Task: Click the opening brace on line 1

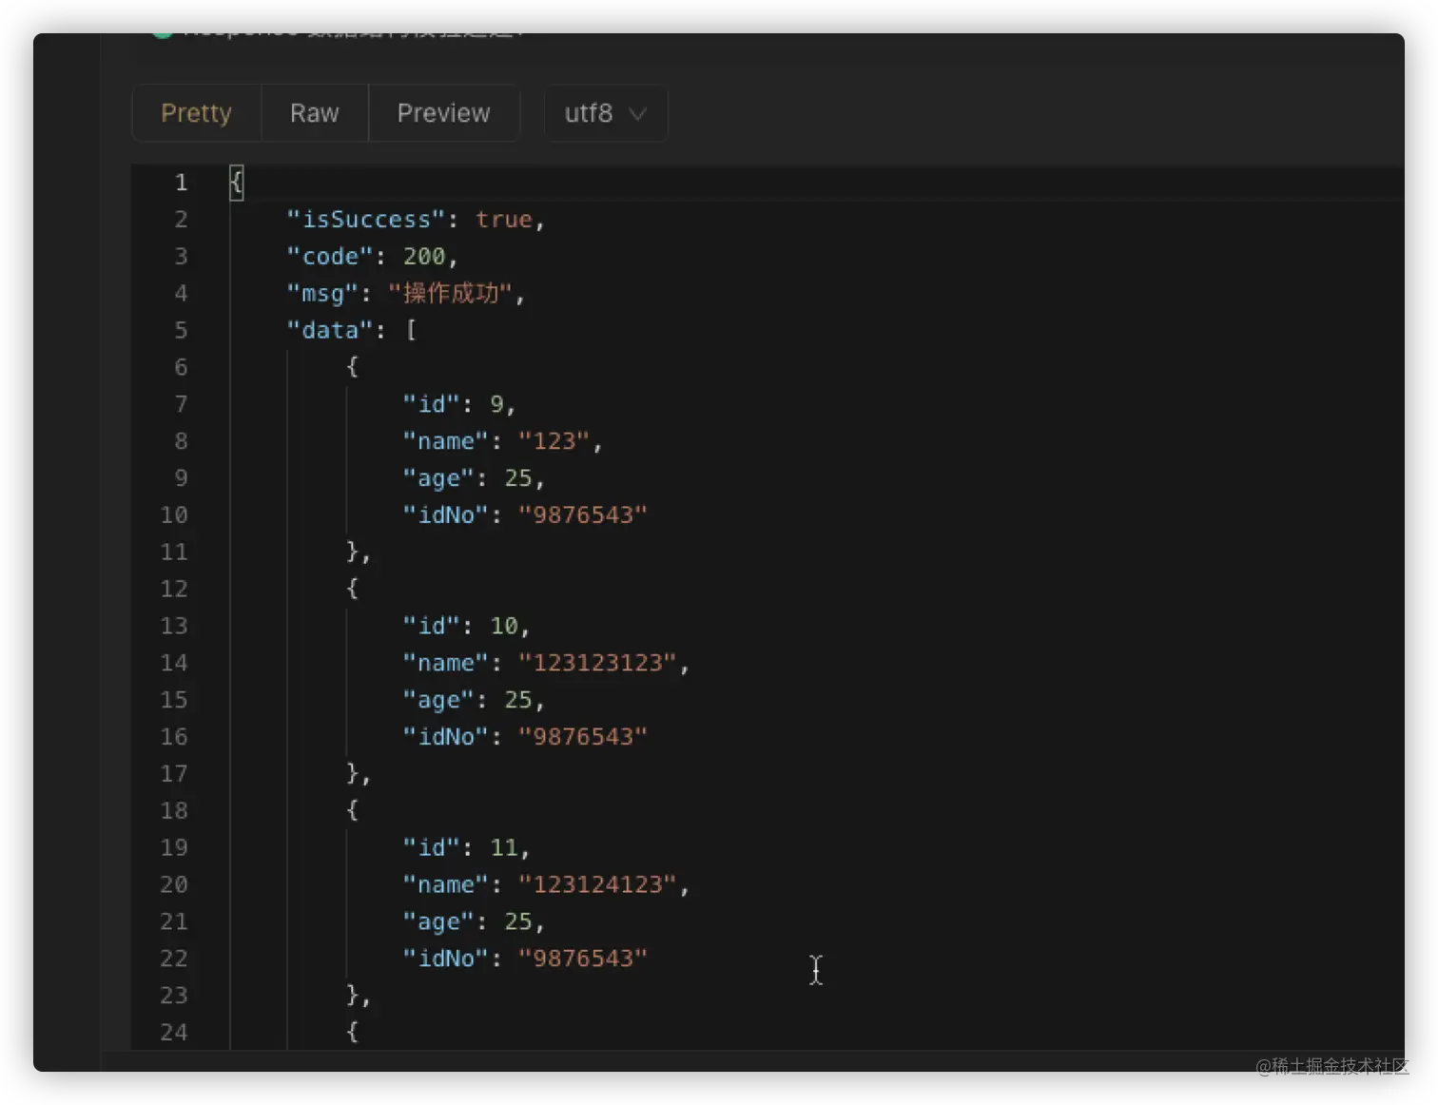Action: click(237, 182)
